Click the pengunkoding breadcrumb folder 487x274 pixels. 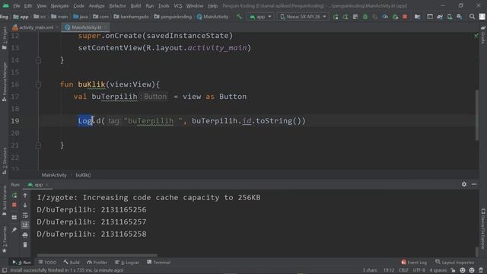173,17
